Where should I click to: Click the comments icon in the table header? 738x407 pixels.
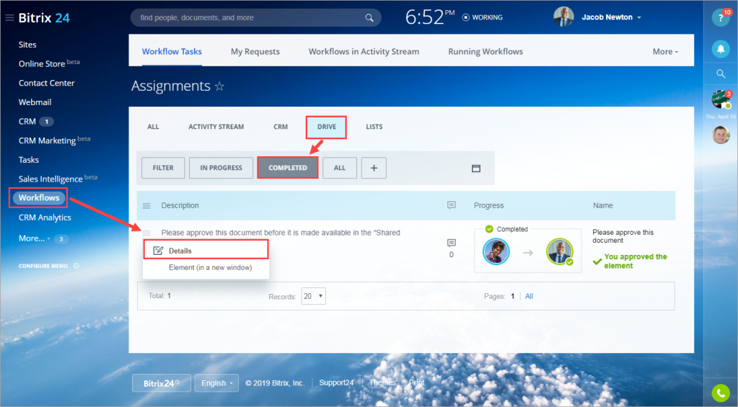click(452, 205)
